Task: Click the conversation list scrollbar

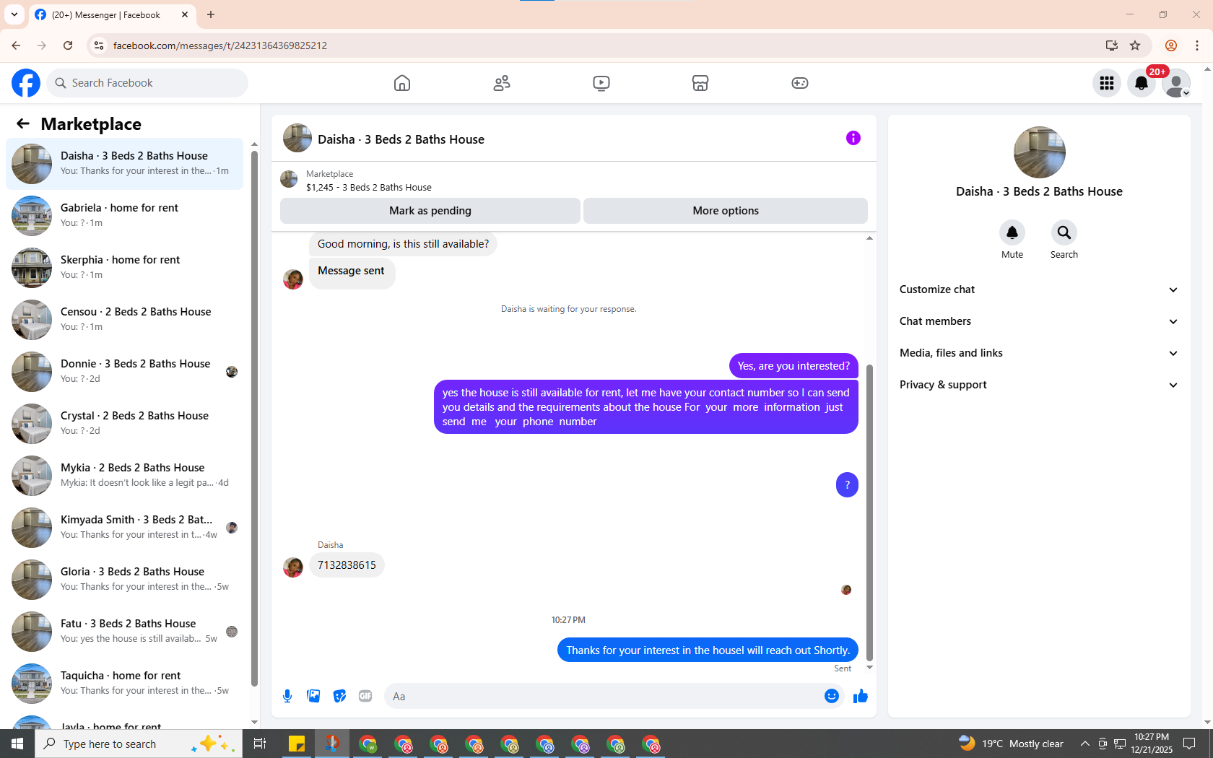Action: pos(254,419)
